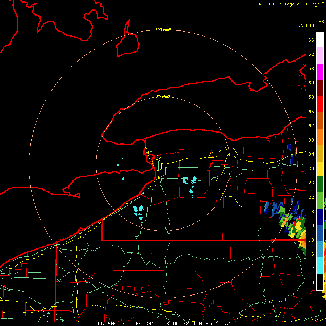Click the 26 value on the scale

311,183
